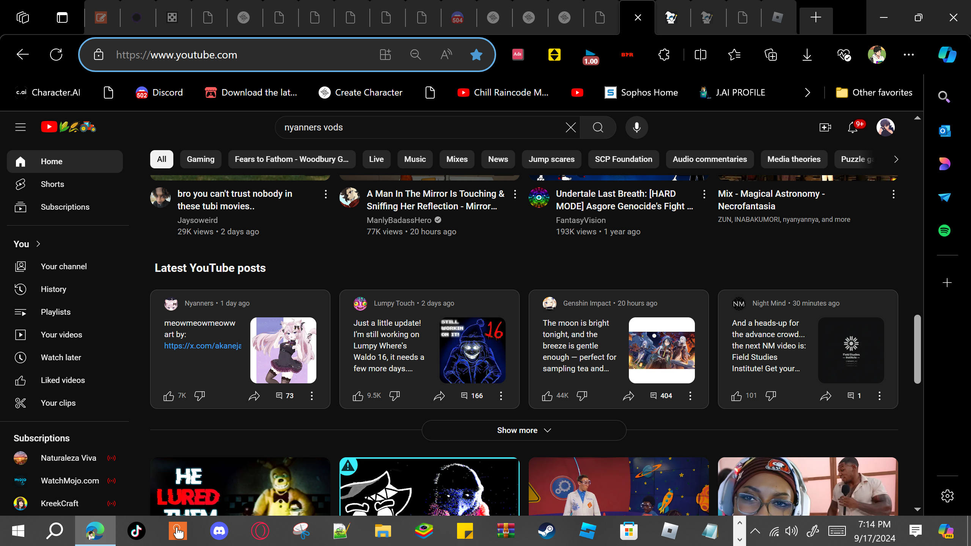Expand Show more posts
The image size is (971, 546).
click(523, 430)
